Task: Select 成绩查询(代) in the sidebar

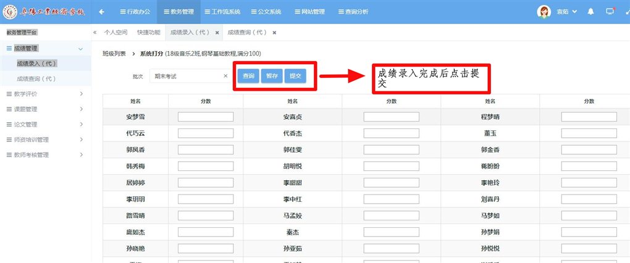Action: point(36,78)
